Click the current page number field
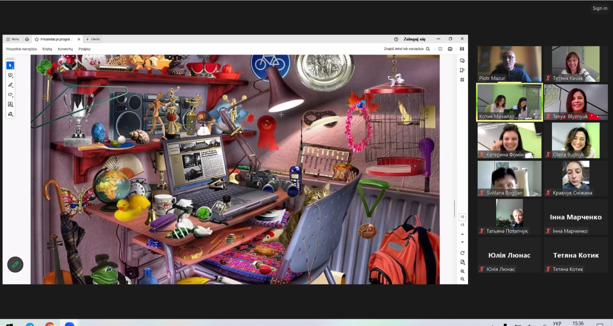Image resolution: width=613 pixels, height=326 pixels. point(462,217)
